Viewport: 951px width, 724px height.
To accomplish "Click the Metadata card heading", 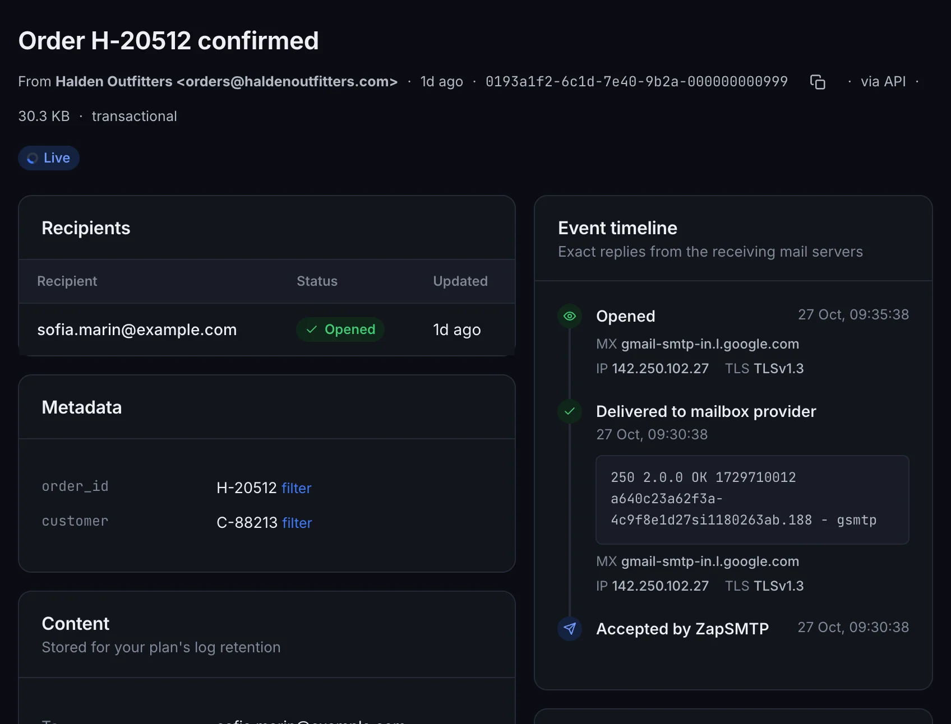I will coord(82,407).
